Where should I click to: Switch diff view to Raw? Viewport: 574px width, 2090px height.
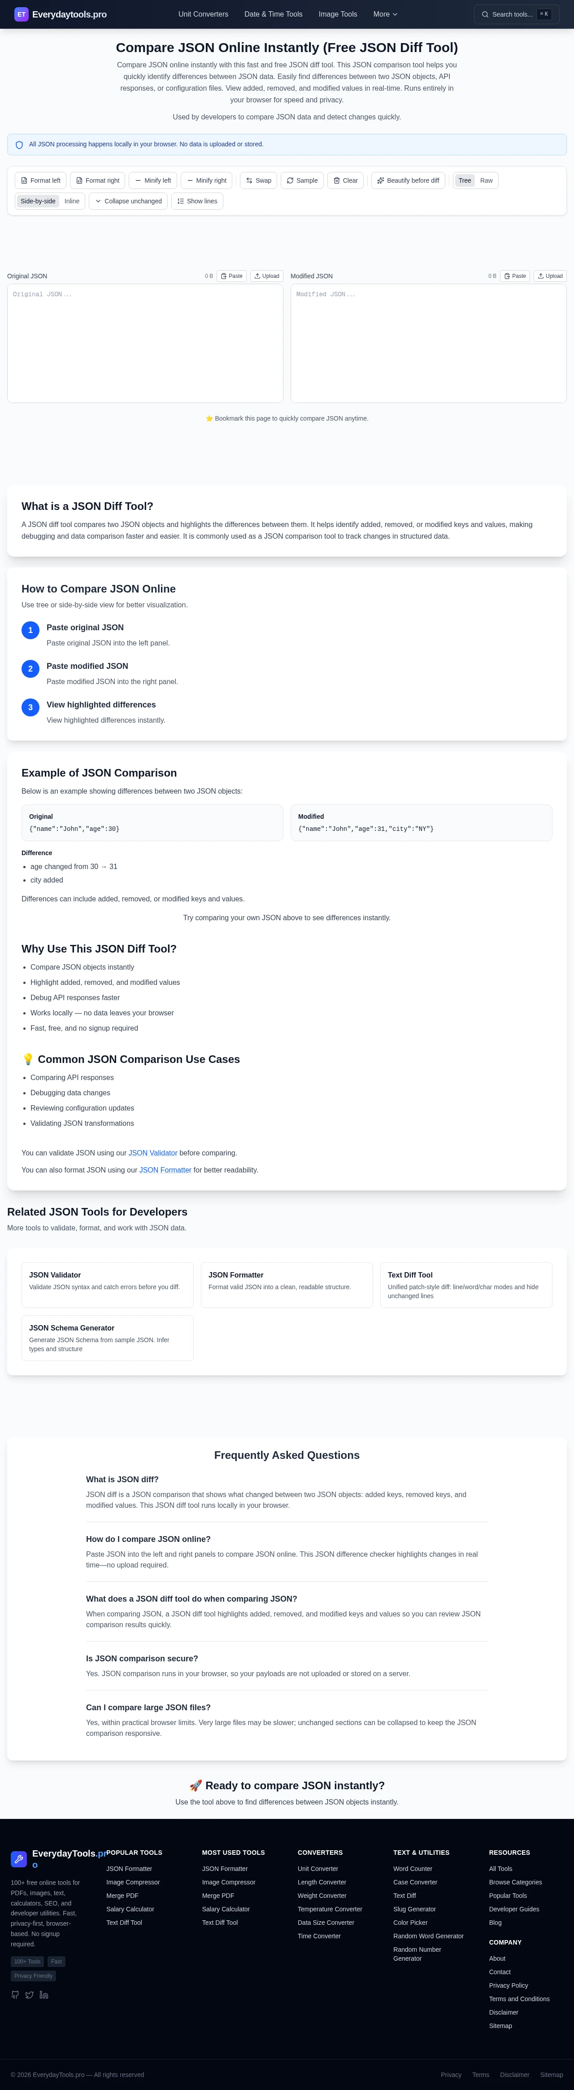click(487, 180)
